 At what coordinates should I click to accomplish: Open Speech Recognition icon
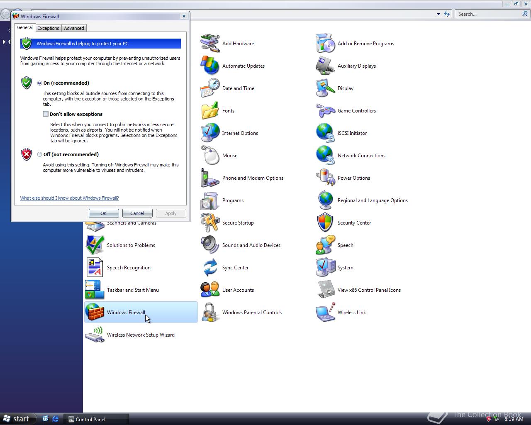pyautogui.click(x=95, y=267)
